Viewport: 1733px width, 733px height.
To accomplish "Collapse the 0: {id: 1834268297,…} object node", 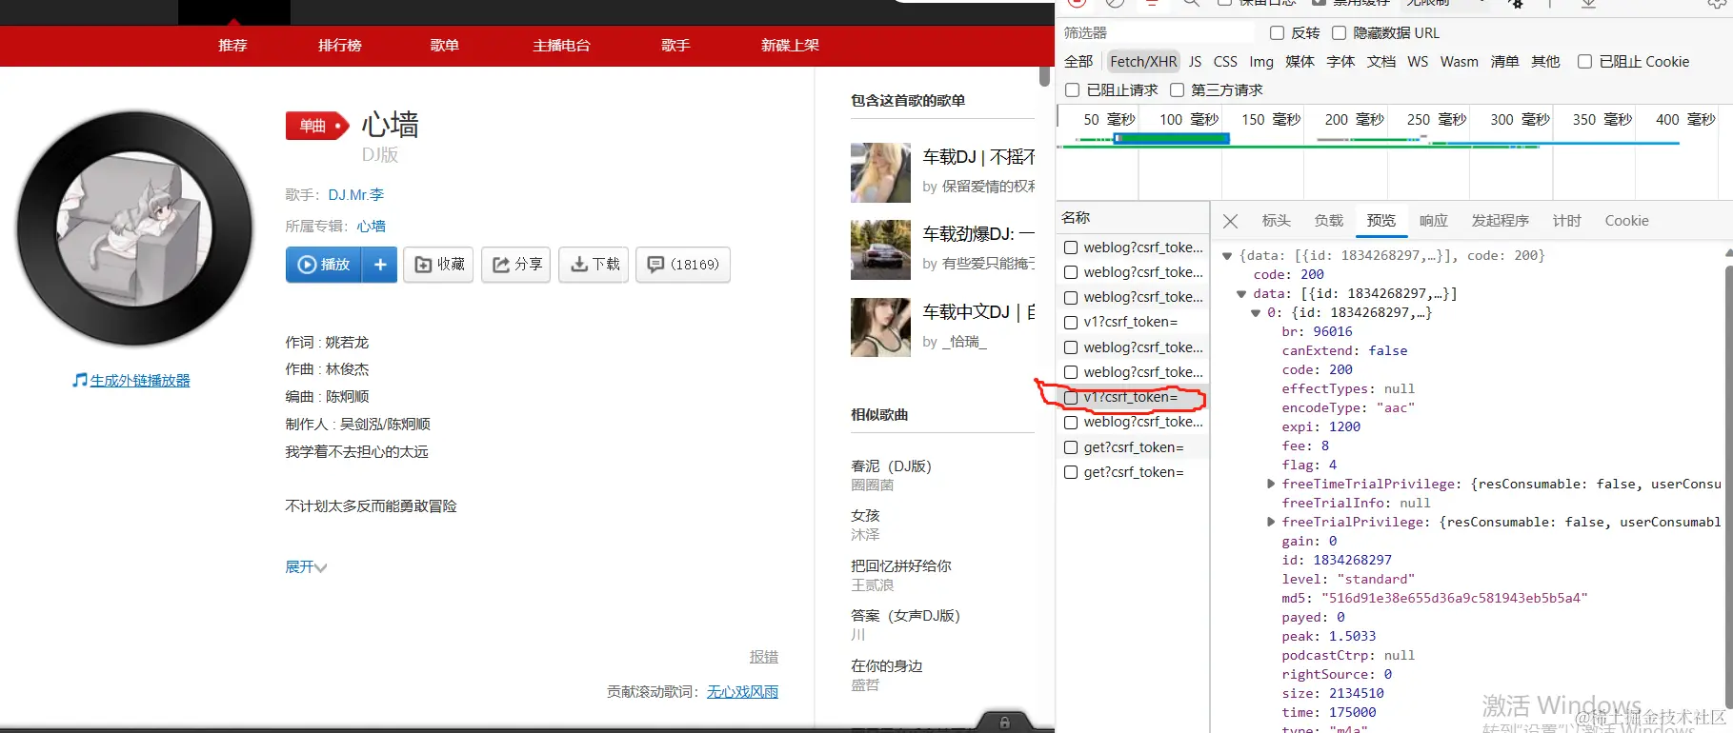I will point(1256,313).
